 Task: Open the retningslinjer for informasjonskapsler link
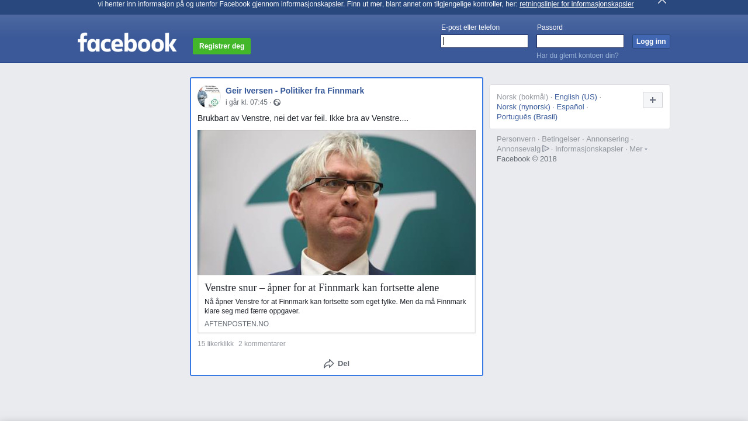(576, 4)
